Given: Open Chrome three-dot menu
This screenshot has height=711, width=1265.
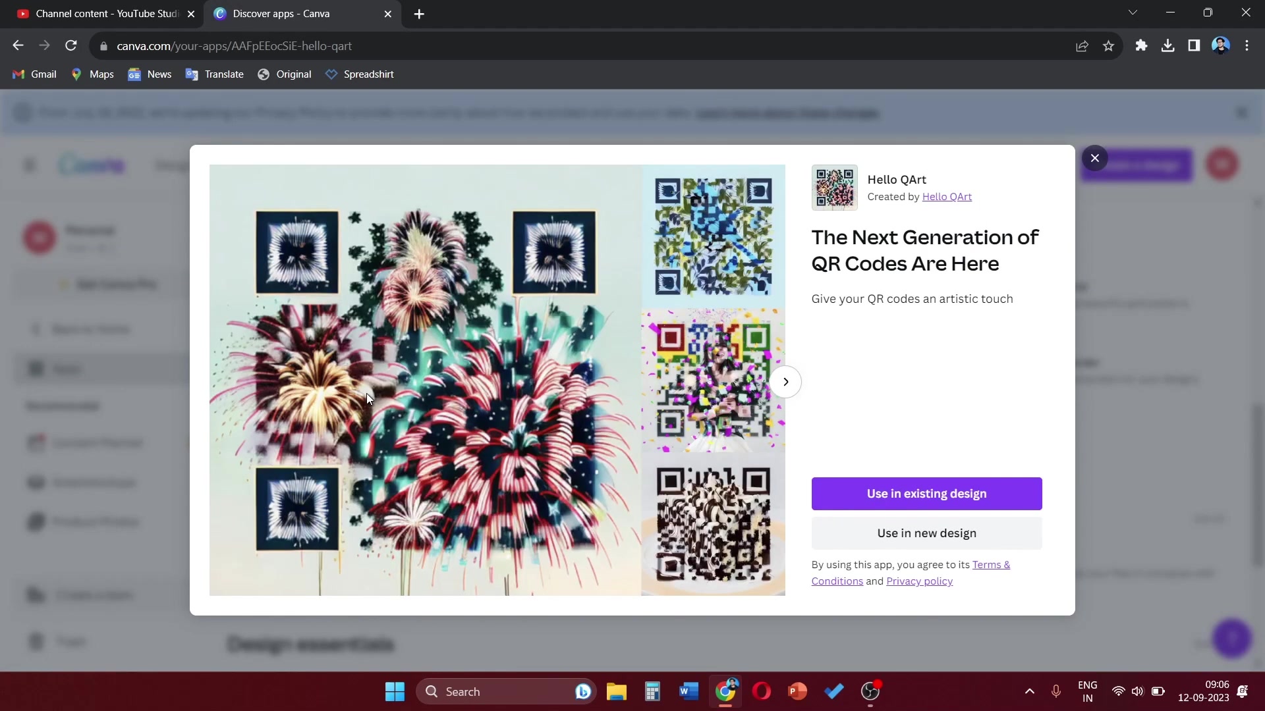Looking at the screenshot, I should coord(1247,45).
